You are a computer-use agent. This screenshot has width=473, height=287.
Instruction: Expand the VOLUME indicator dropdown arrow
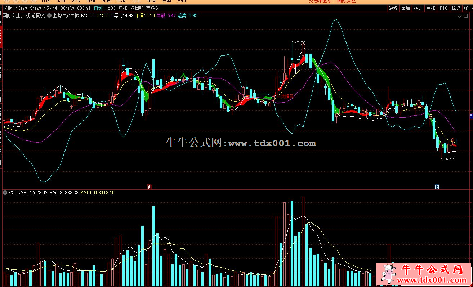click(5, 193)
